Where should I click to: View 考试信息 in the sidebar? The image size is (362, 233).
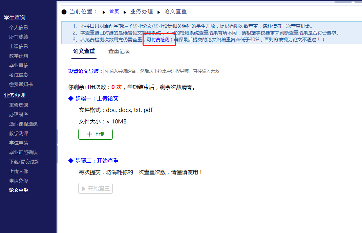point(19,75)
